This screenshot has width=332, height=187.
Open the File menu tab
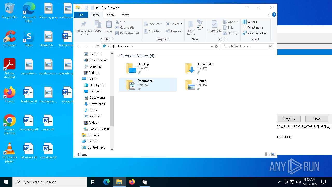coord(81,15)
